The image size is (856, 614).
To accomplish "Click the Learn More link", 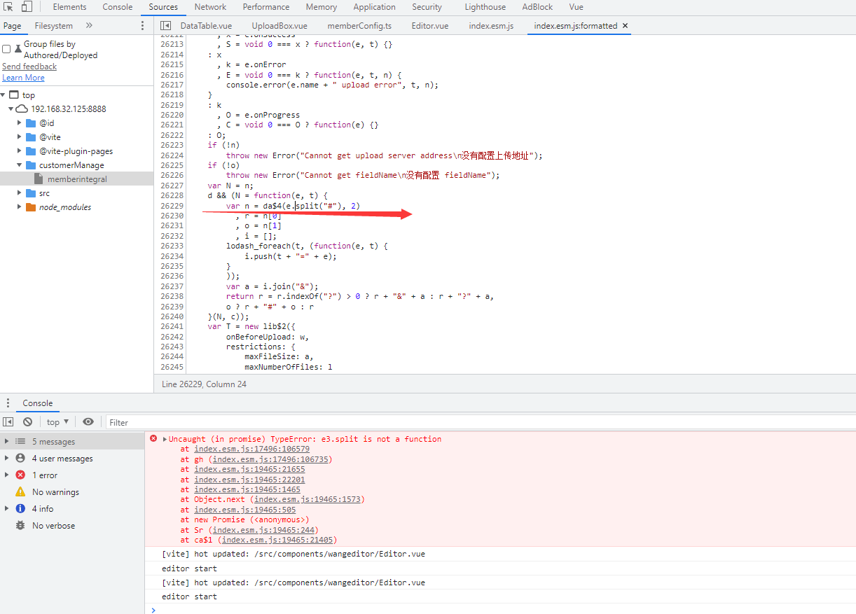I will point(23,78).
